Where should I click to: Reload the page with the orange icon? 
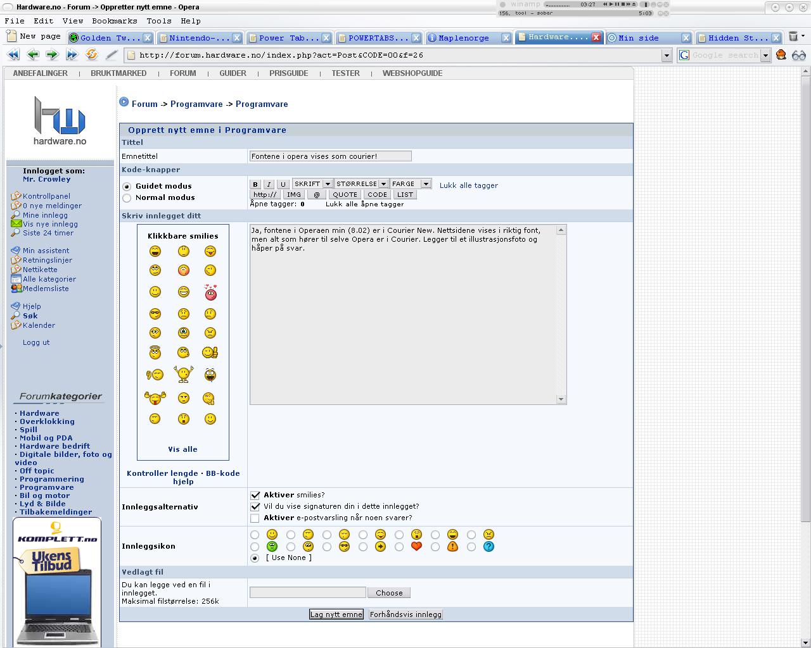point(92,55)
